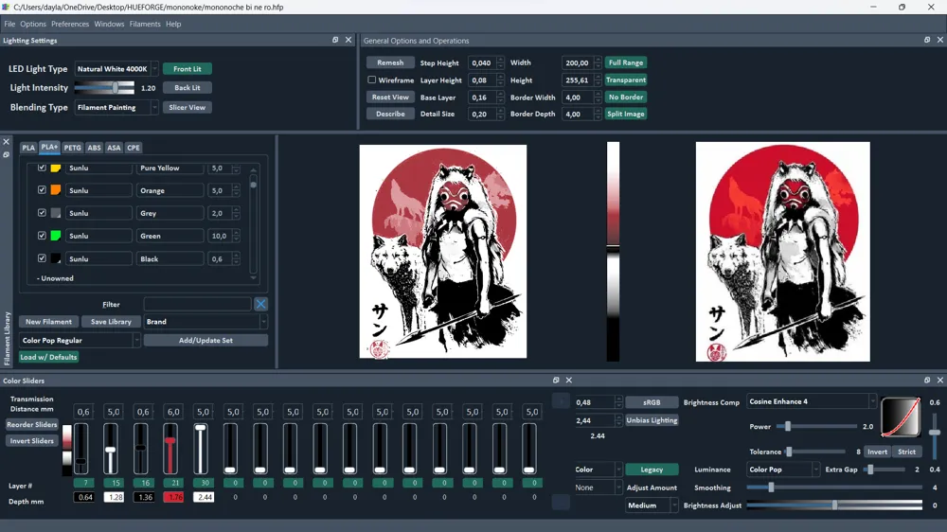The image size is (947, 532).
Task: Click the Remesh button
Action: (390, 62)
